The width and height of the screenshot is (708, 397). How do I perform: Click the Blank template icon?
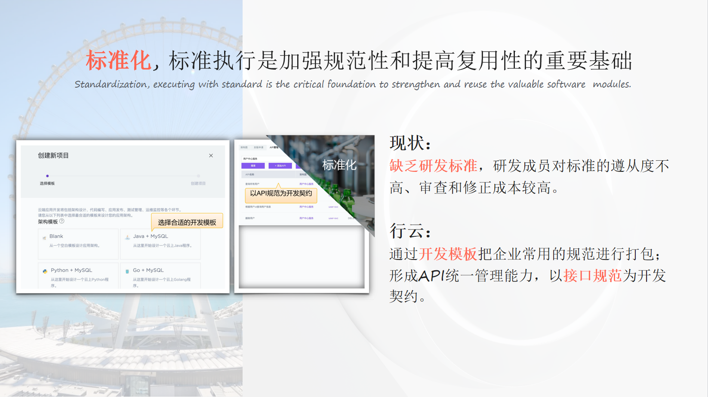pos(44,238)
